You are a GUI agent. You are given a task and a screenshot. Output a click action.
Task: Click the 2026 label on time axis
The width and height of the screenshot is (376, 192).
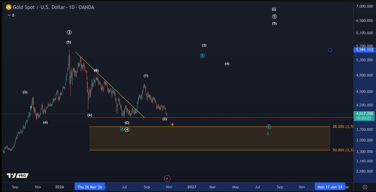click(x=59, y=187)
